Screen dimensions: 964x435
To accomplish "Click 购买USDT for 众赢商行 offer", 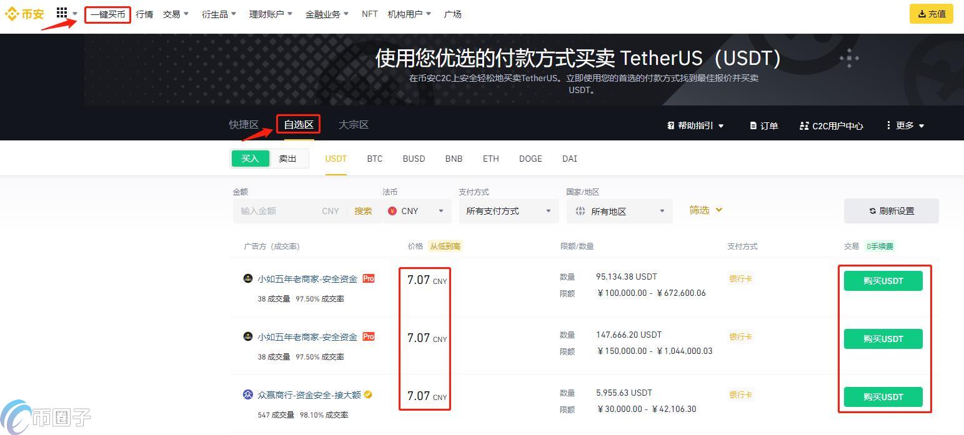I will click(x=883, y=397).
